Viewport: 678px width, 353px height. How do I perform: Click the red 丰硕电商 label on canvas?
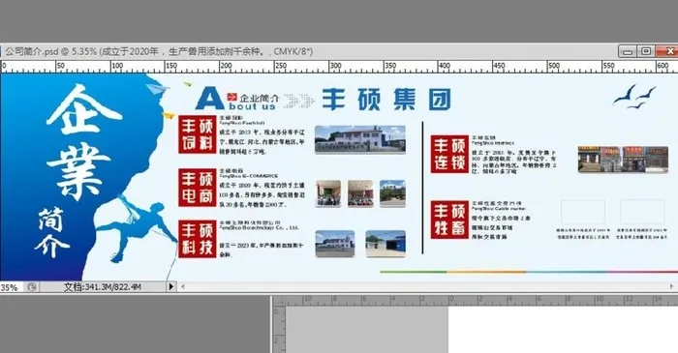point(198,188)
